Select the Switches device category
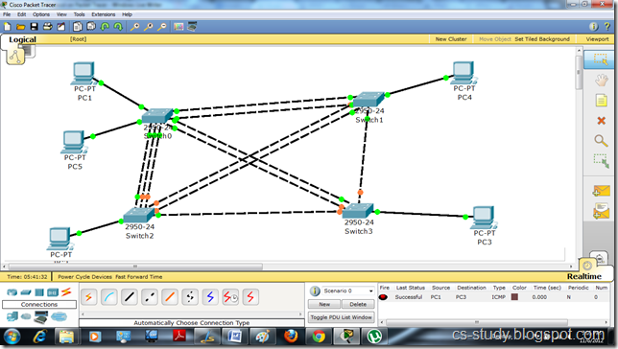This screenshot has width=618, height=349. point(26,292)
